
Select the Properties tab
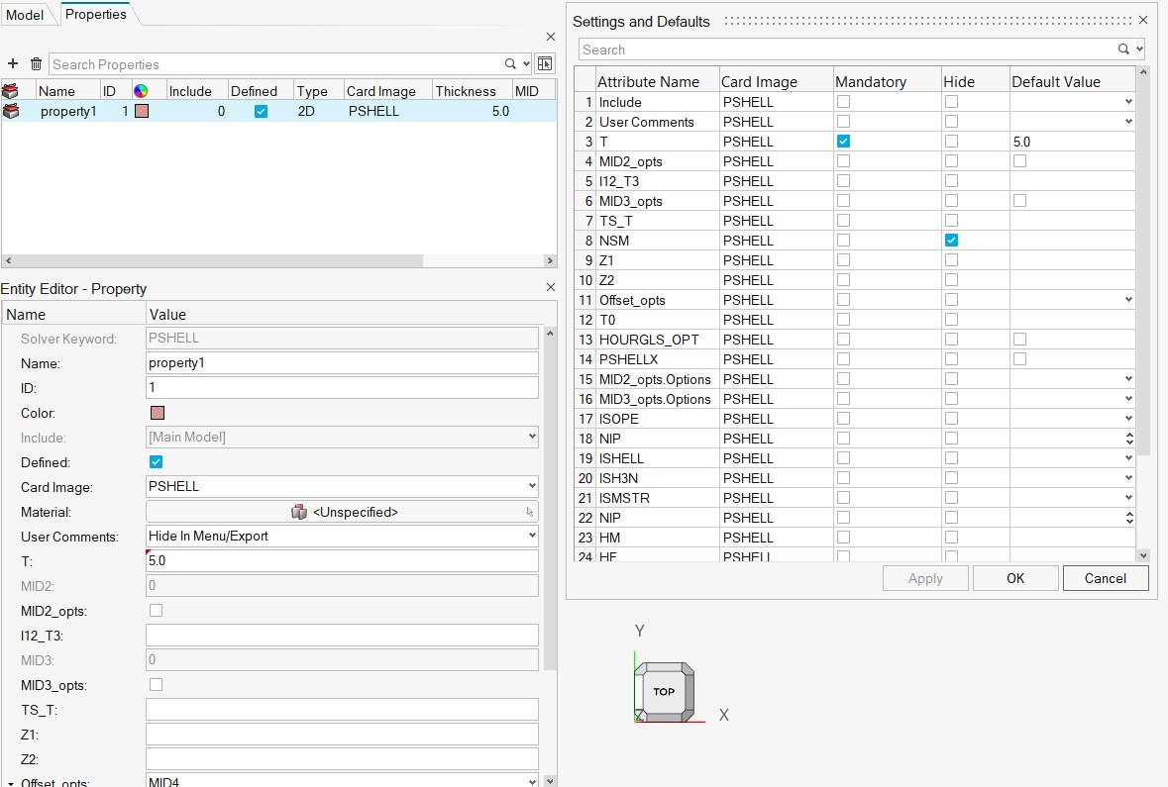pos(95,15)
